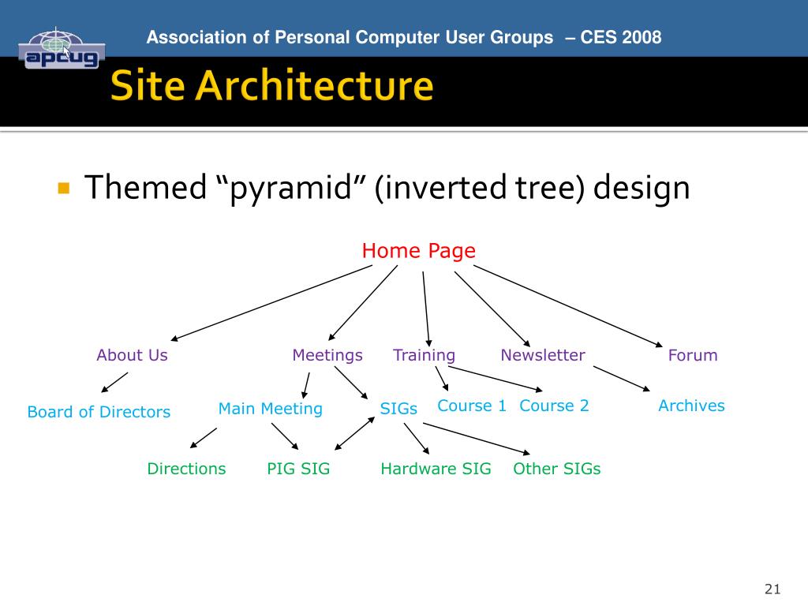The width and height of the screenshot is (808, 606).
Task: Select the header text 'Association of Personal Computer User Groups'
Action: click(350, 37)
